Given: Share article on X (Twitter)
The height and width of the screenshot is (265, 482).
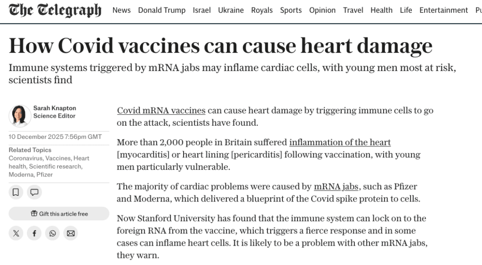Looking at the screenshot, I should [16, 233].
